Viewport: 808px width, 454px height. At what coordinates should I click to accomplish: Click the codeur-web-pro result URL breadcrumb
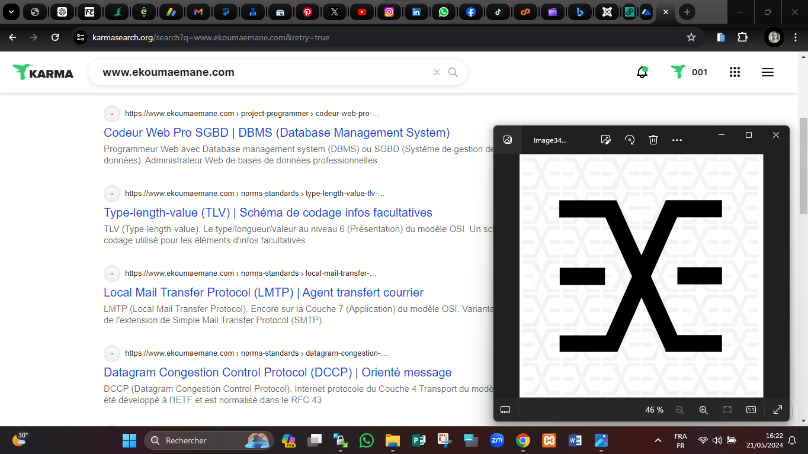[252, 114]
